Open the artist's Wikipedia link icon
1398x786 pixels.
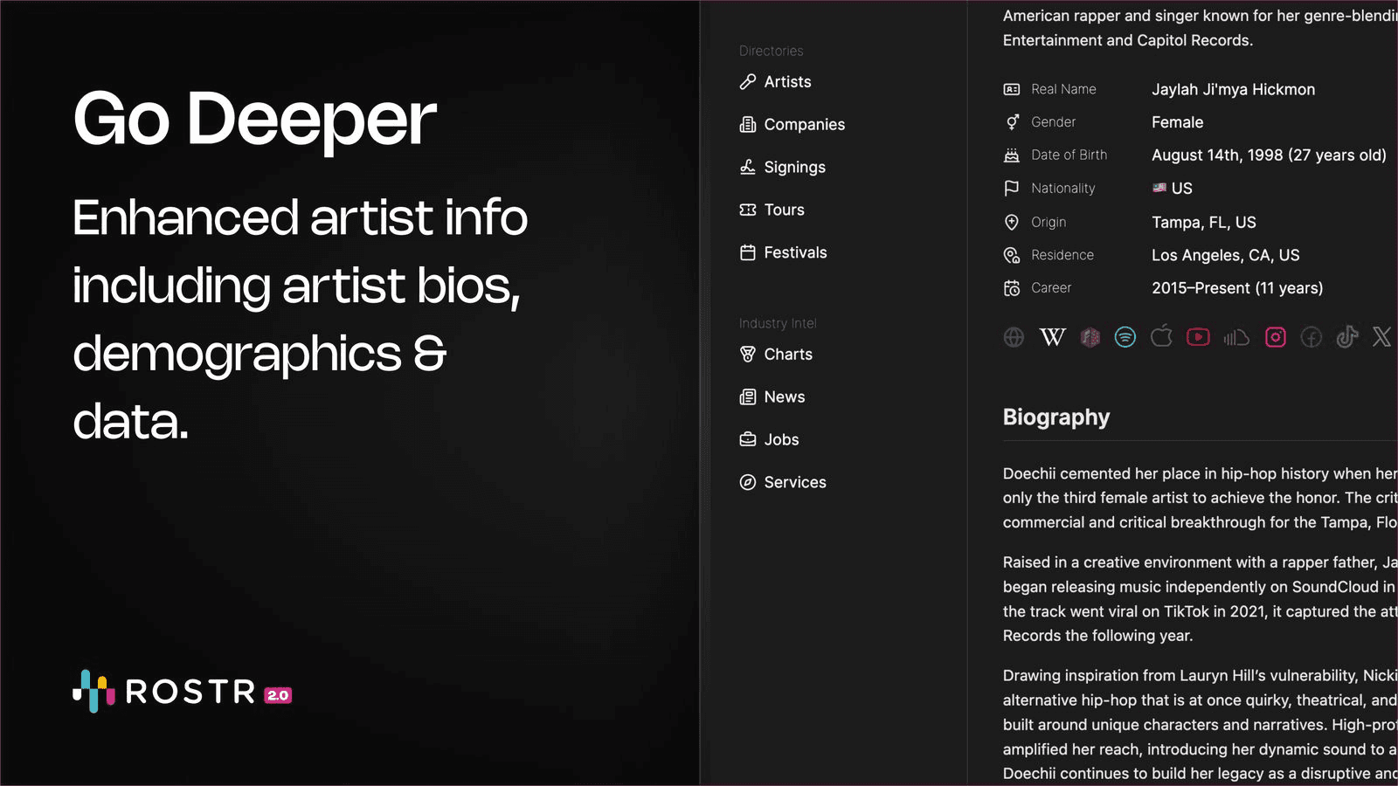pyautogui.click(x=1052, y=337)
